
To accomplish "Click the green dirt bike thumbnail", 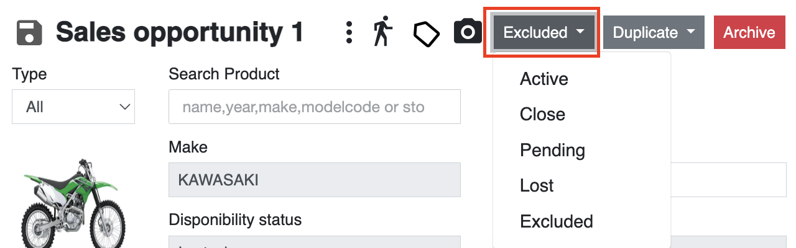I will click(73, 202).
